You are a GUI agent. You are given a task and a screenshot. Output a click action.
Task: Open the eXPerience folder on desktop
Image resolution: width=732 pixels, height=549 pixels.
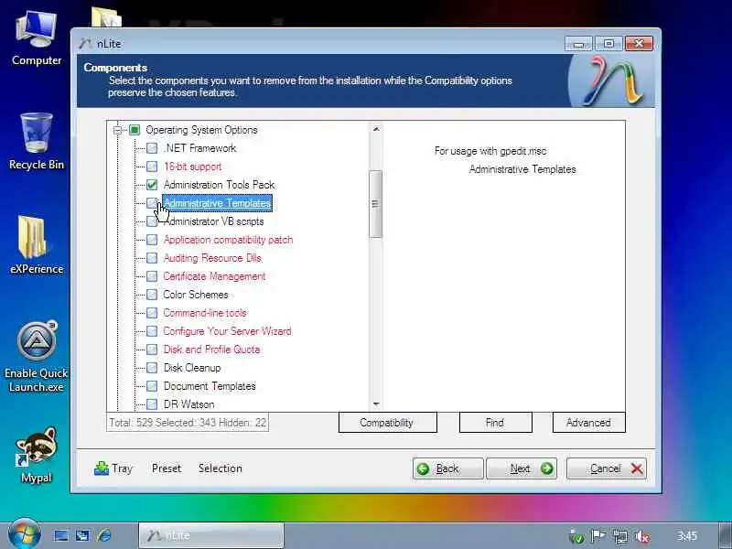[x=37, y=245]
